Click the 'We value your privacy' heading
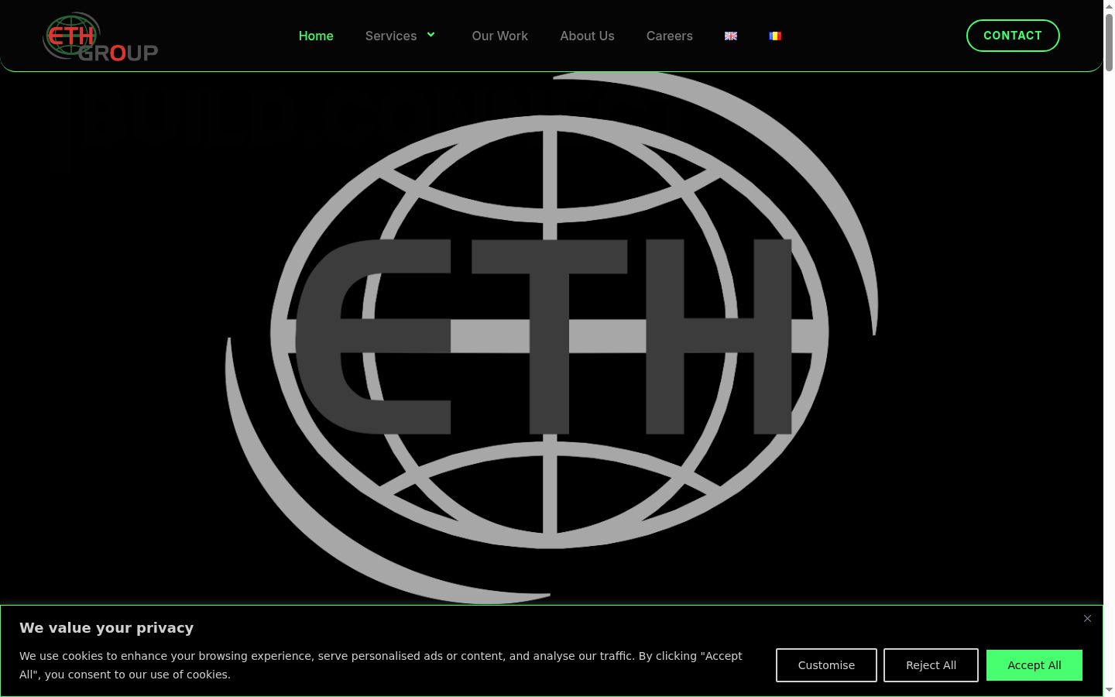The width and height of the screenshot is (1115, 697). [x=106, y=628]
